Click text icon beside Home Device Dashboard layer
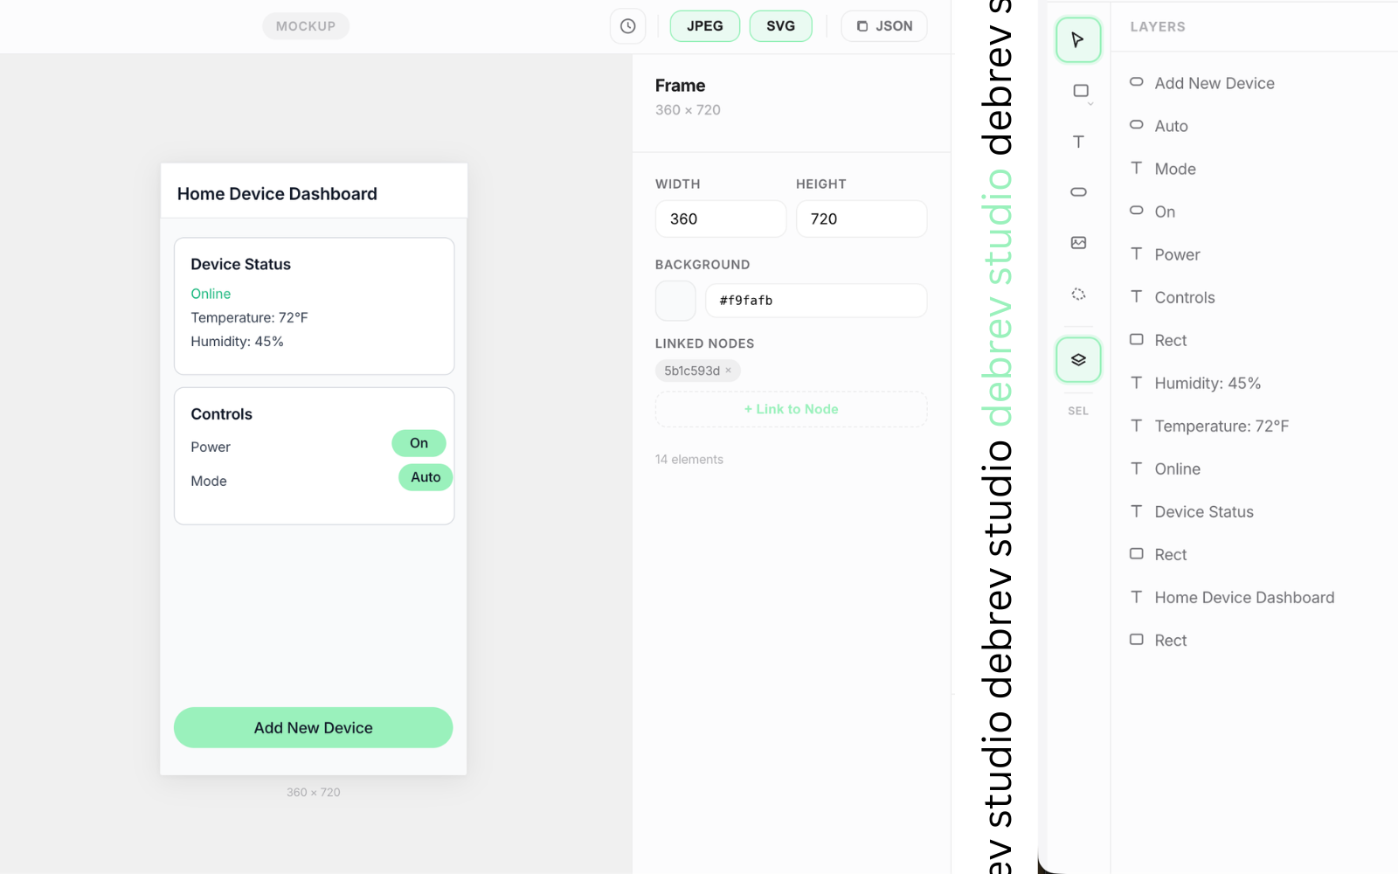Screen dimensions: 1398x874 [x=1136, y=596]
